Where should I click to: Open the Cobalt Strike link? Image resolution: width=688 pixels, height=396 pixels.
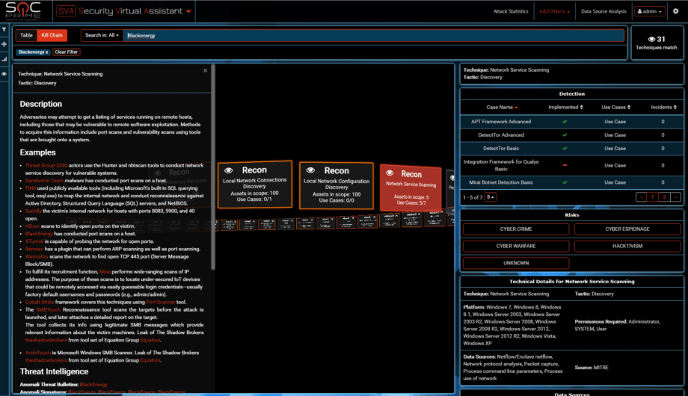point(40,302)
